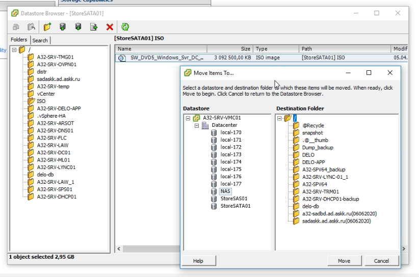
Task: Click the Move button
Action: coord(344,261)
